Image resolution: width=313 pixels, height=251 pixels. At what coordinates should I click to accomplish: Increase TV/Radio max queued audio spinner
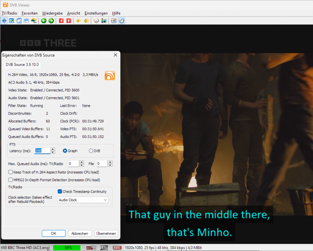(x=82, y=162)
